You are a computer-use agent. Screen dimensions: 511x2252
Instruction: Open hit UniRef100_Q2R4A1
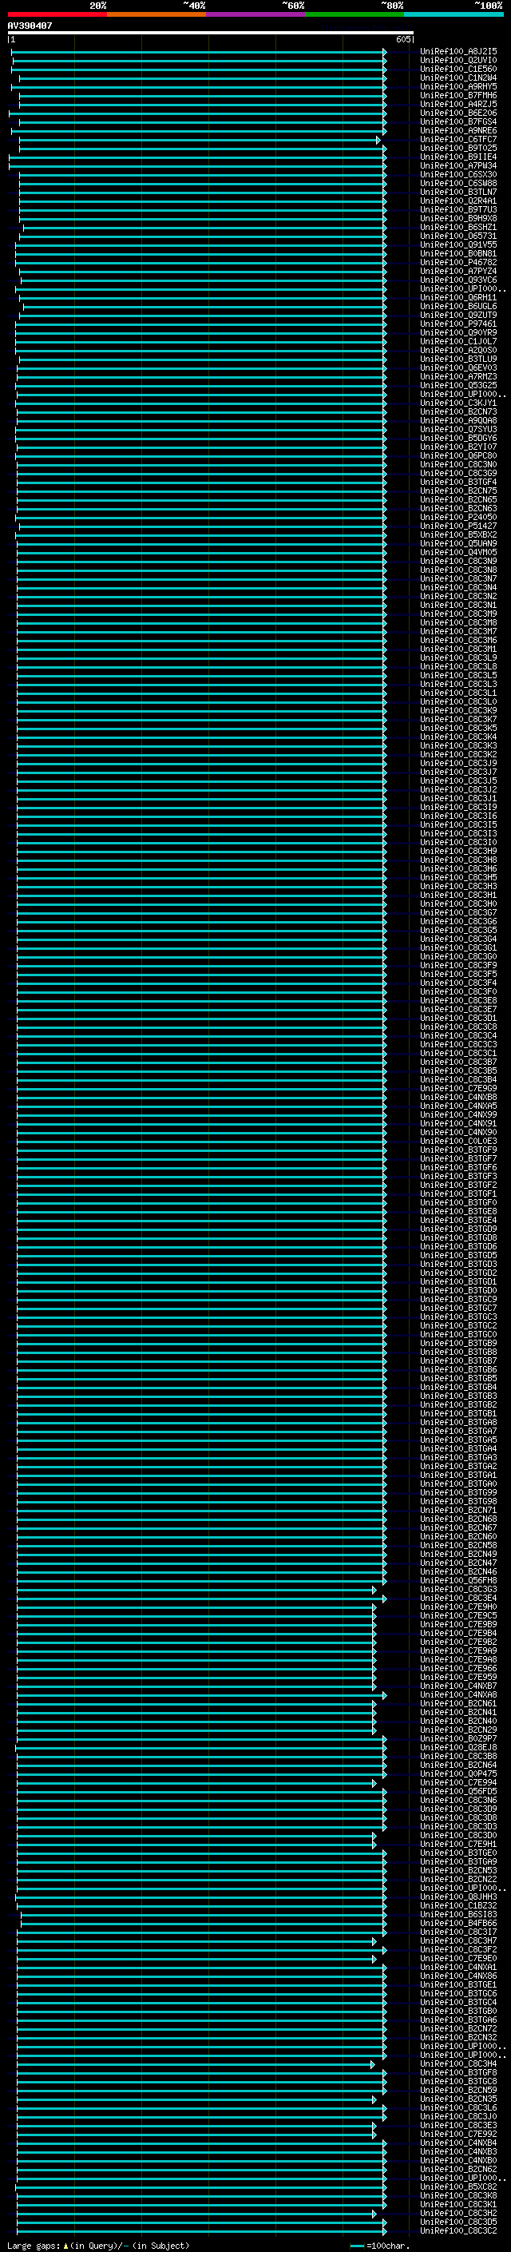[458, 201]
